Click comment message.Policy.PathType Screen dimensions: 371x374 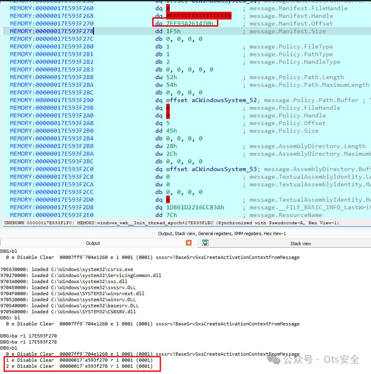tap(291, 54)
